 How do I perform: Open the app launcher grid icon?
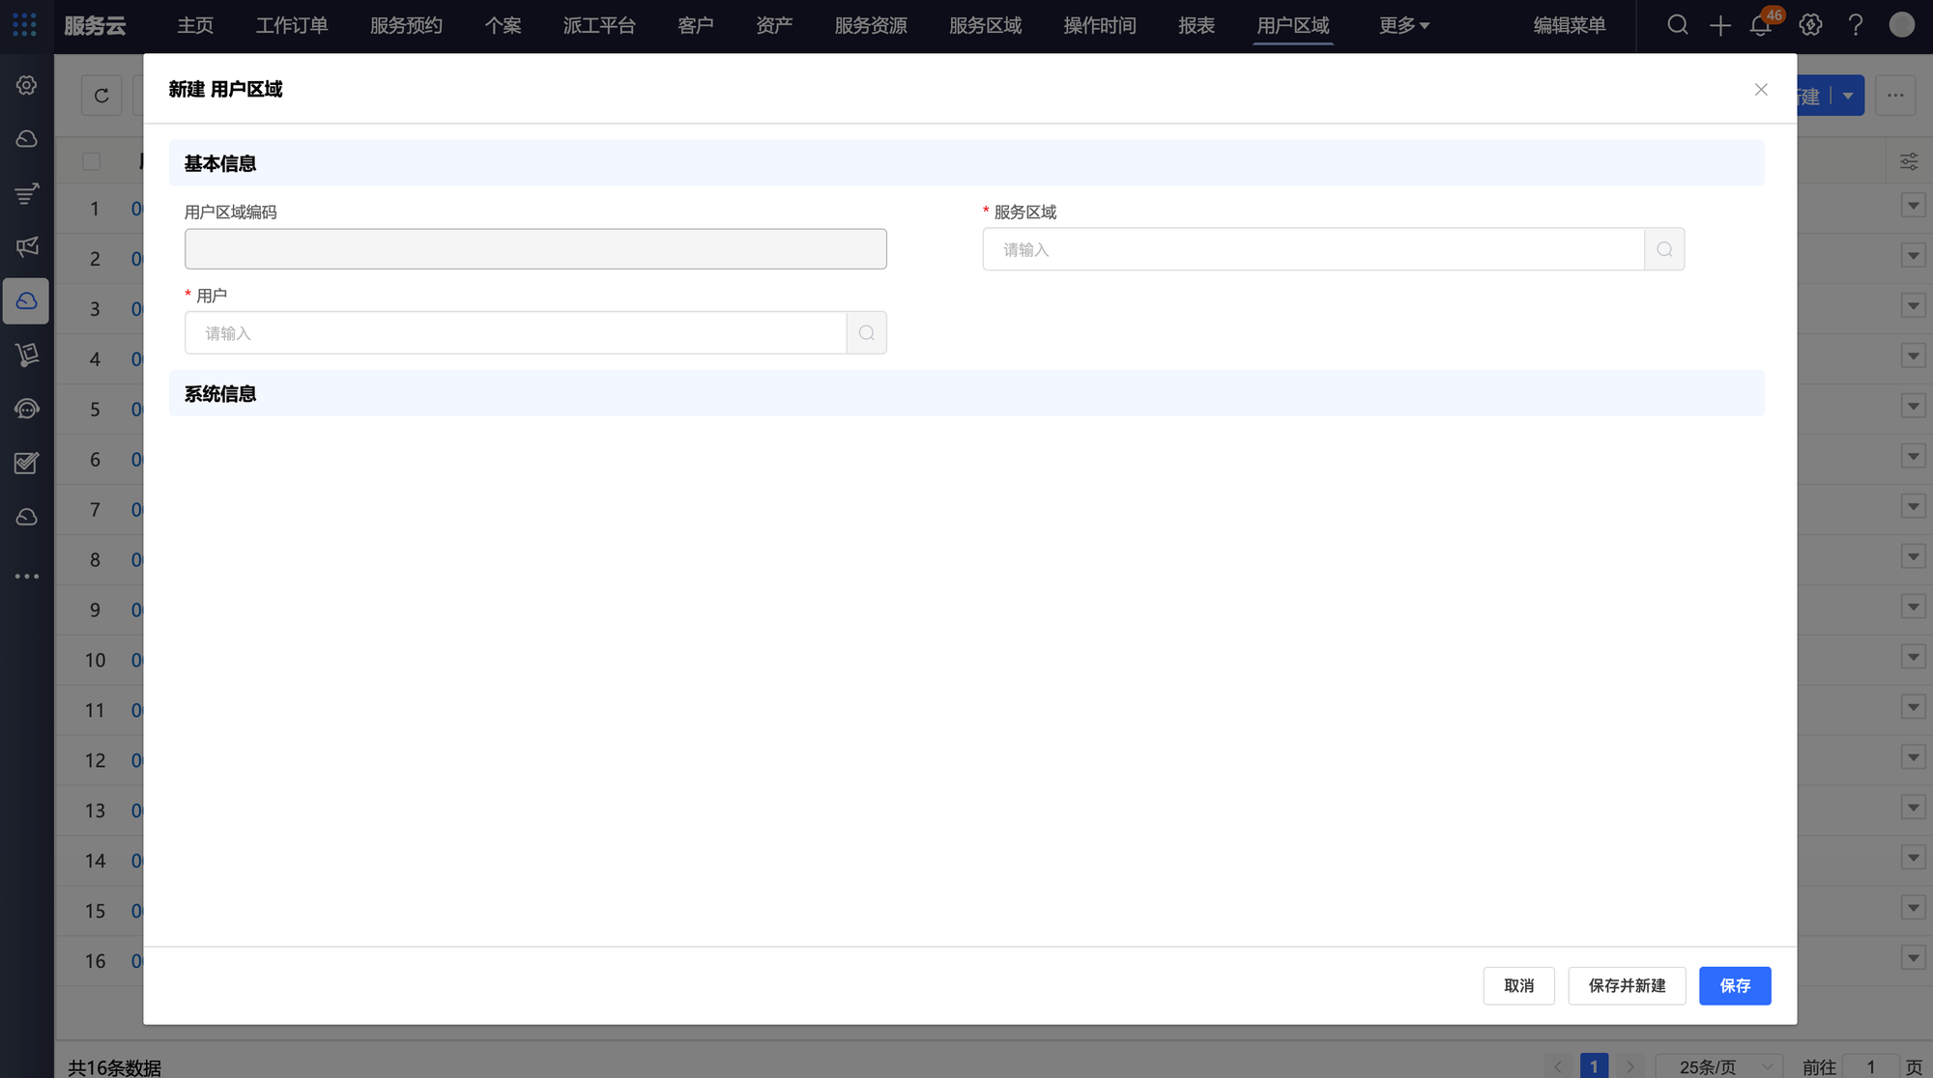25,25
